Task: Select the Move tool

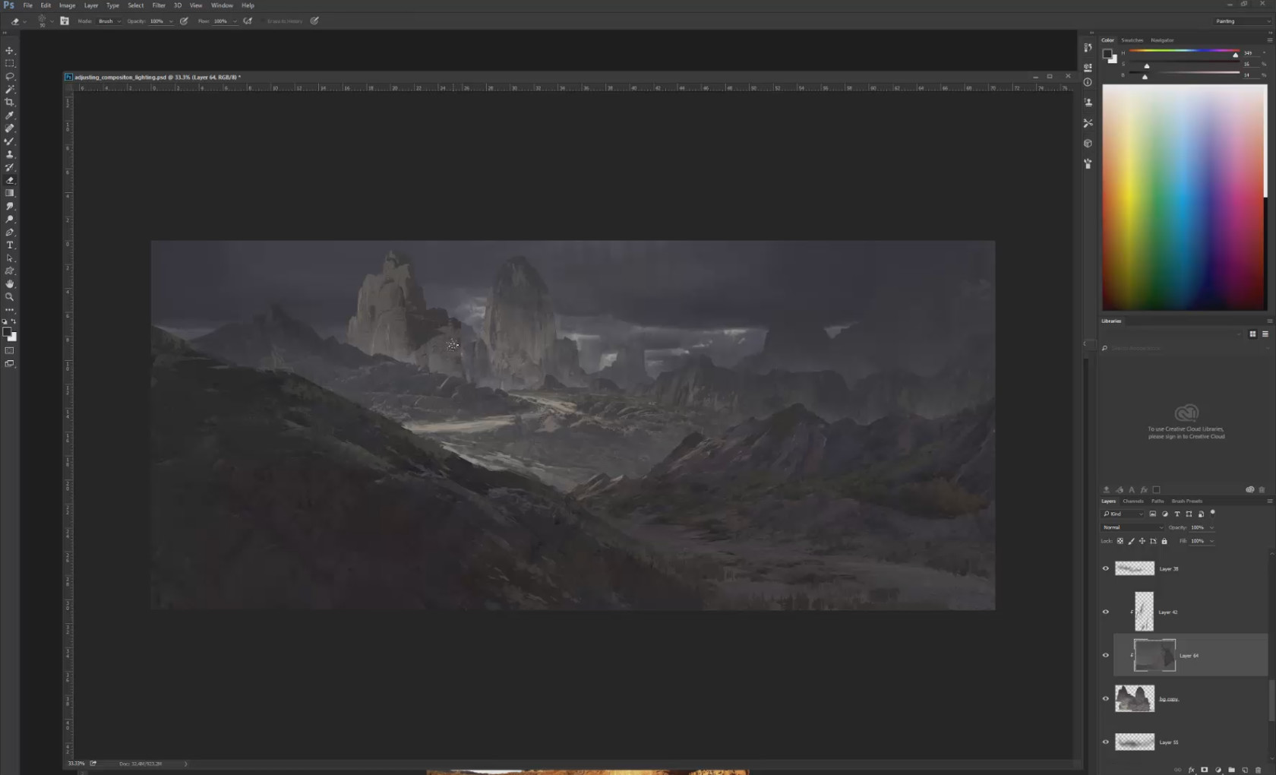Action: click(x=10, y=50)
